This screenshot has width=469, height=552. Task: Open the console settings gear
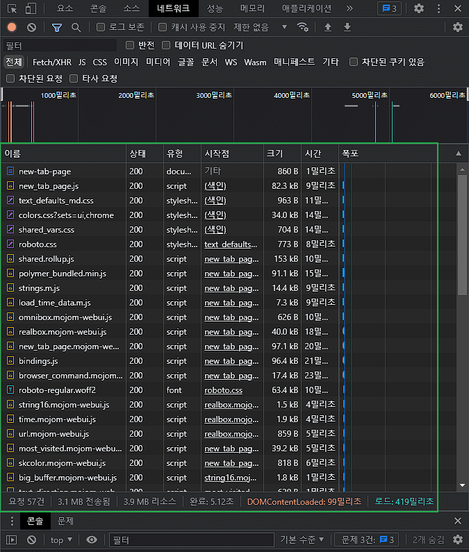(x=458, y=540)
